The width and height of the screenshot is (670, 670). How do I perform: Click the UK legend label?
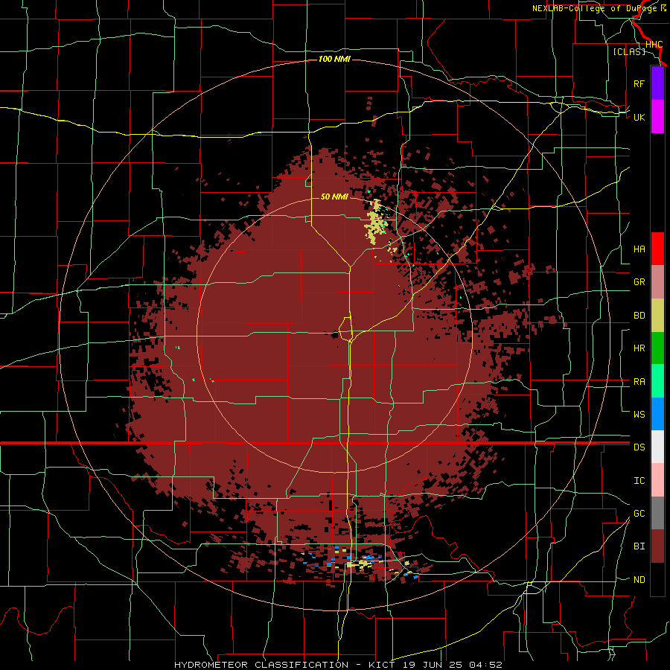(x=639, y=117)
